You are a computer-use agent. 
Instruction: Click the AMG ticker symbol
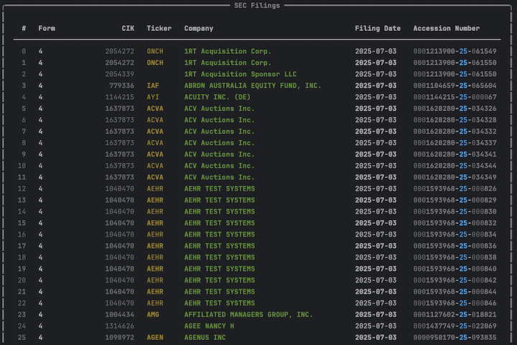(153, 314)
